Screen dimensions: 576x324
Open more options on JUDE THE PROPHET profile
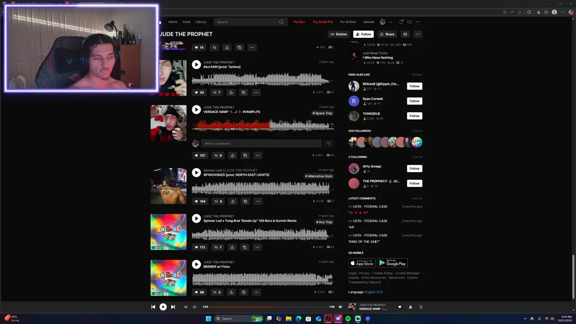pos(418,34)
